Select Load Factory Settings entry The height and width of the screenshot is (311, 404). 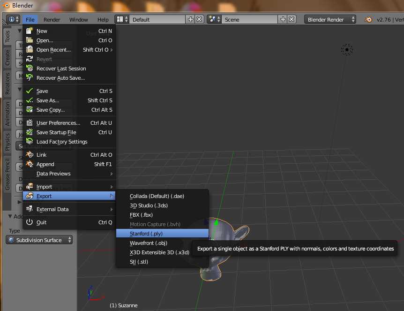coord(69,142)
